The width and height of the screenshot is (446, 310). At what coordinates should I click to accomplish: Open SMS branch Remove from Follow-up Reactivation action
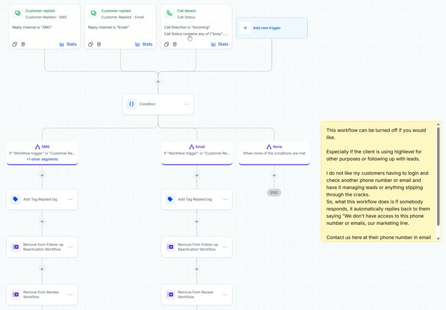coord(42,247)
